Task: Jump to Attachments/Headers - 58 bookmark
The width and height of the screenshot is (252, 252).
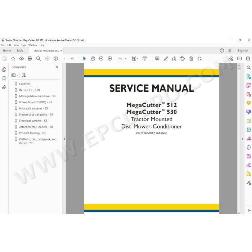Action: [36, 127]
